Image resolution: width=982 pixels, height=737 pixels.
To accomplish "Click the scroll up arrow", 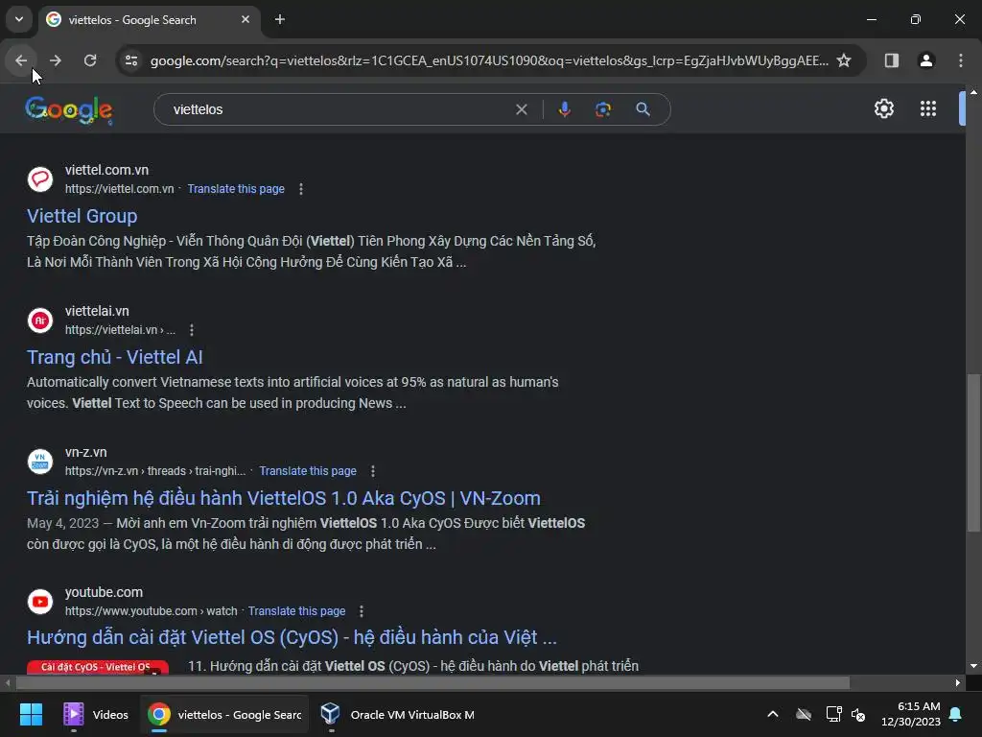I will click(974, 92).
